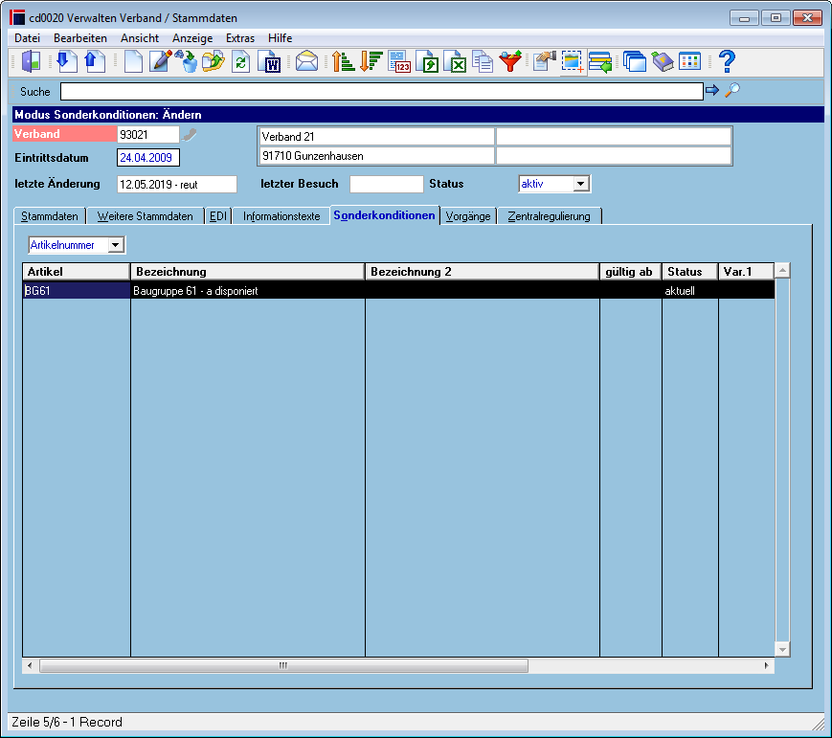Click the Word export icon
832x738 pixels.
270,61
